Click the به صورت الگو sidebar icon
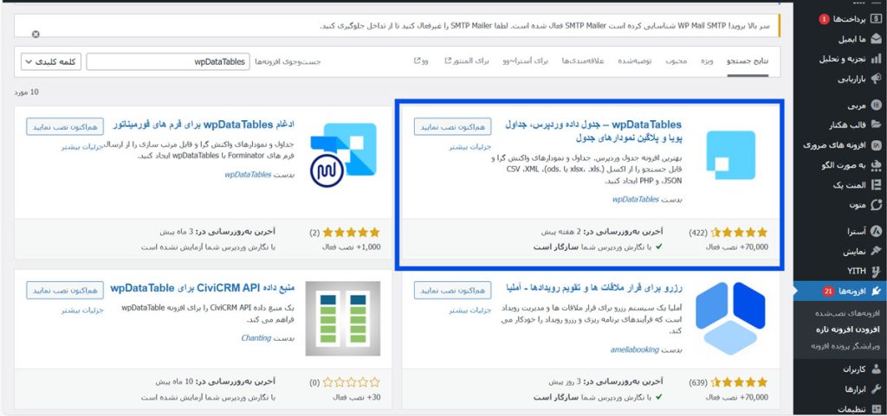887x416 pixels. pyautogui.click(x=876, y=165)
